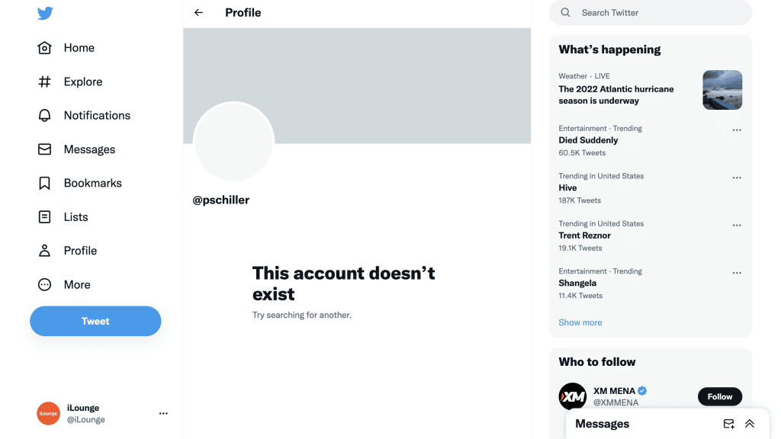Click Show more under trending topics

tap(580, 322)
